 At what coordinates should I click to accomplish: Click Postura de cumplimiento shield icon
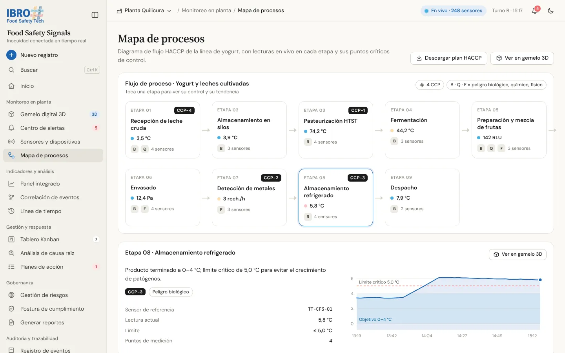[x=11, y=309]
